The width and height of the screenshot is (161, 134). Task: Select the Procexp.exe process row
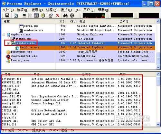tap(78, 61)
